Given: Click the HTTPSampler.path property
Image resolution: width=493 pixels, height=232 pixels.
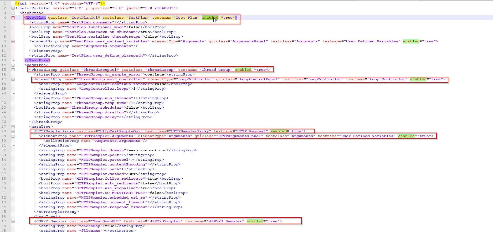Looking at the screenshot, I should pyautogui.click(x=96, y=169).
